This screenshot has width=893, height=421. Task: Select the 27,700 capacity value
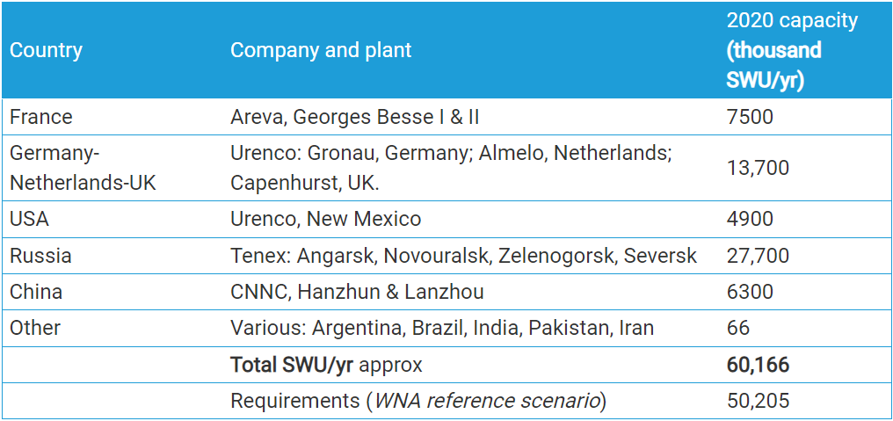click(x=758, y=255)
